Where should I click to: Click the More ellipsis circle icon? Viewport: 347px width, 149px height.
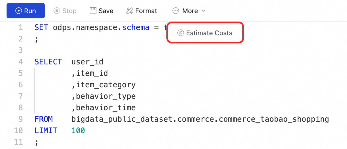click(x=176, y=11)
